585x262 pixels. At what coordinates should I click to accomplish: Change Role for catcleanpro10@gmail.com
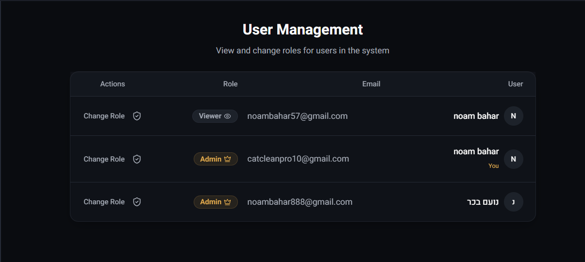point(112,159)
